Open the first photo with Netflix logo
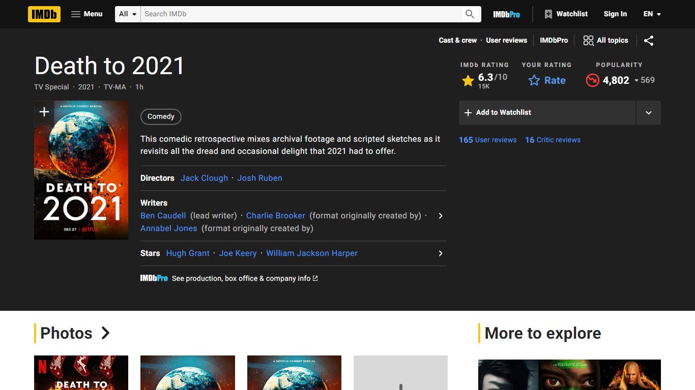The image size is (695, 390). 81,373
